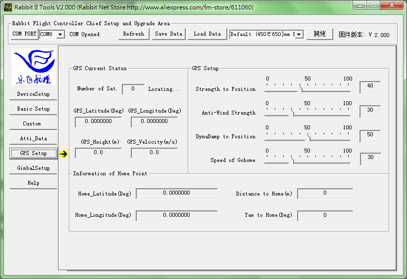Click Anti-Wind Strength value field
The height and width of the screenshot is (279, 407).
[370, 111]
